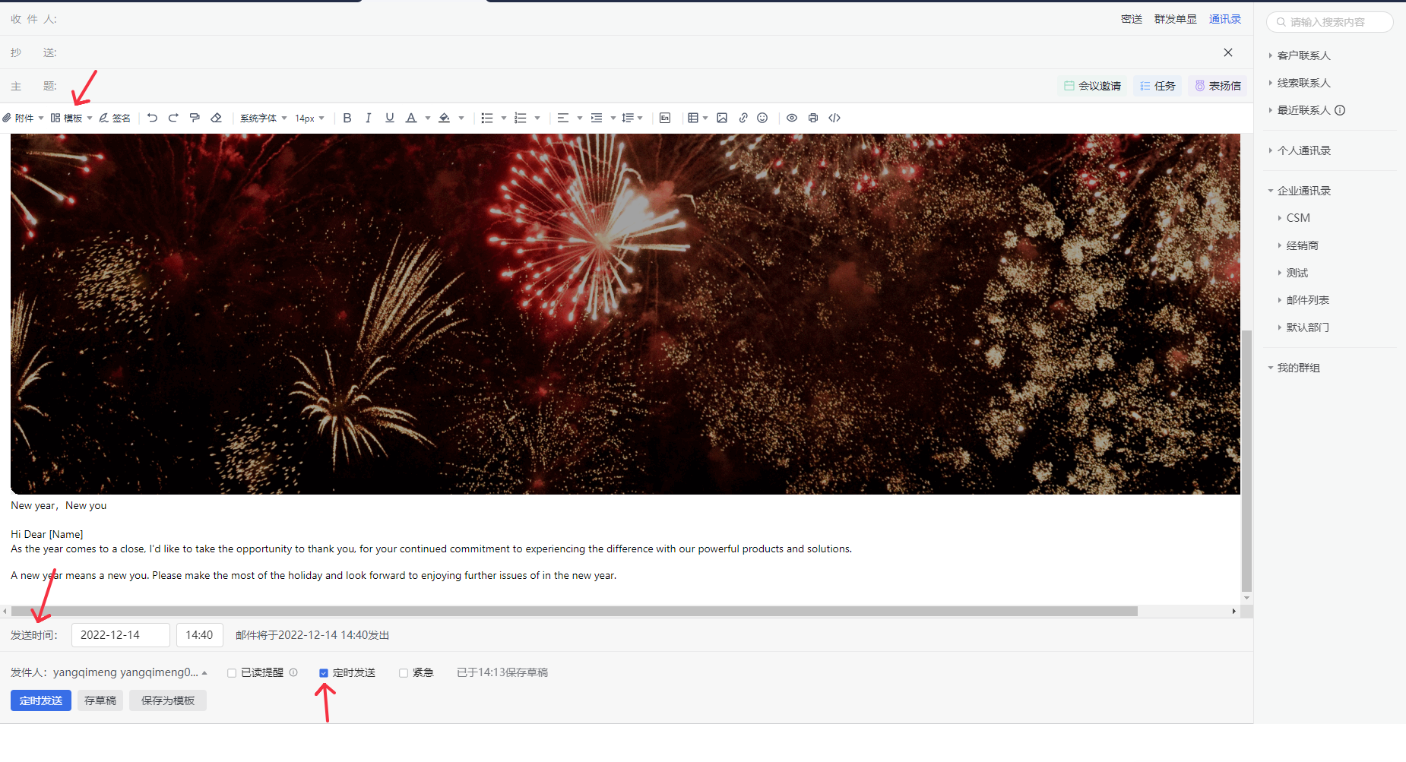Toggle bold text formatting

347,118
